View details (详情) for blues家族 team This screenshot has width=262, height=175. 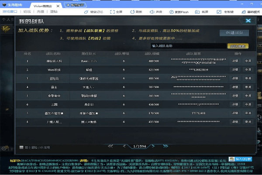(x=235, y=70)
